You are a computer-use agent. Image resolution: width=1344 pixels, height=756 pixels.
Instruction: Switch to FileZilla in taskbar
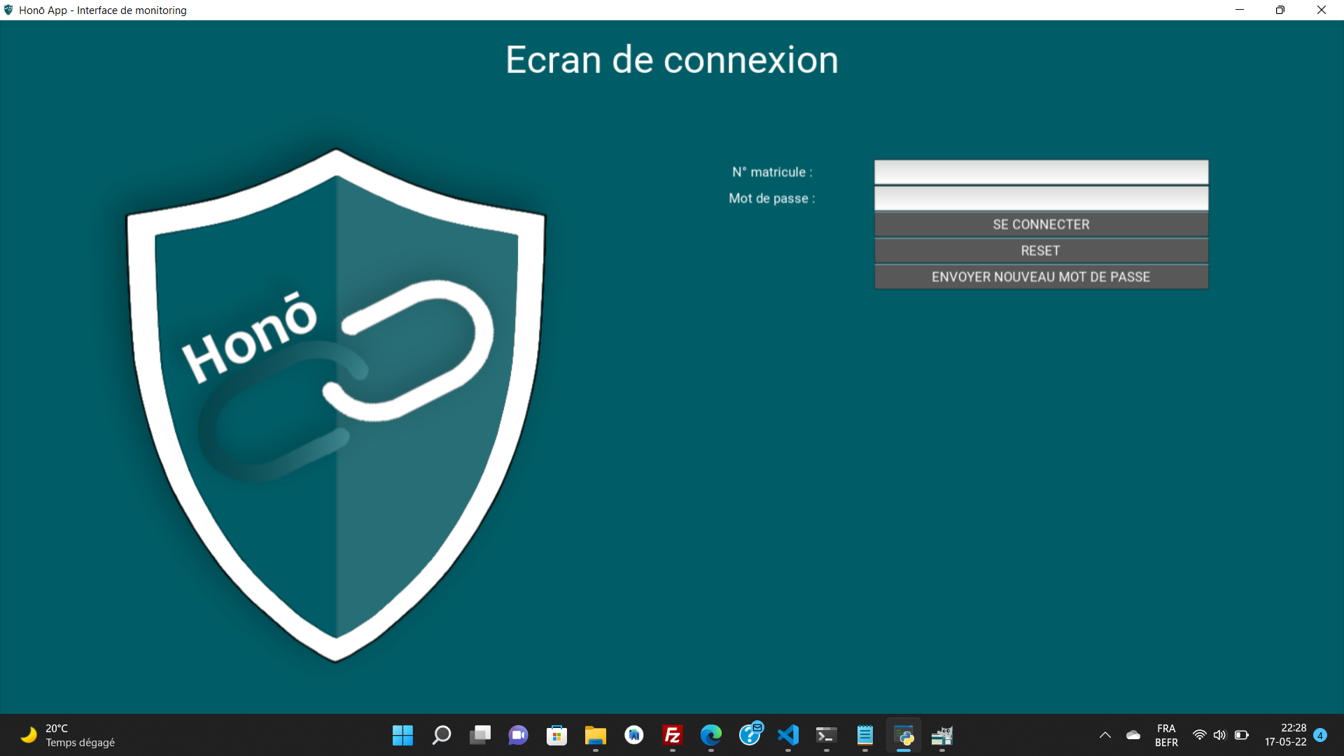coord(672,735)
